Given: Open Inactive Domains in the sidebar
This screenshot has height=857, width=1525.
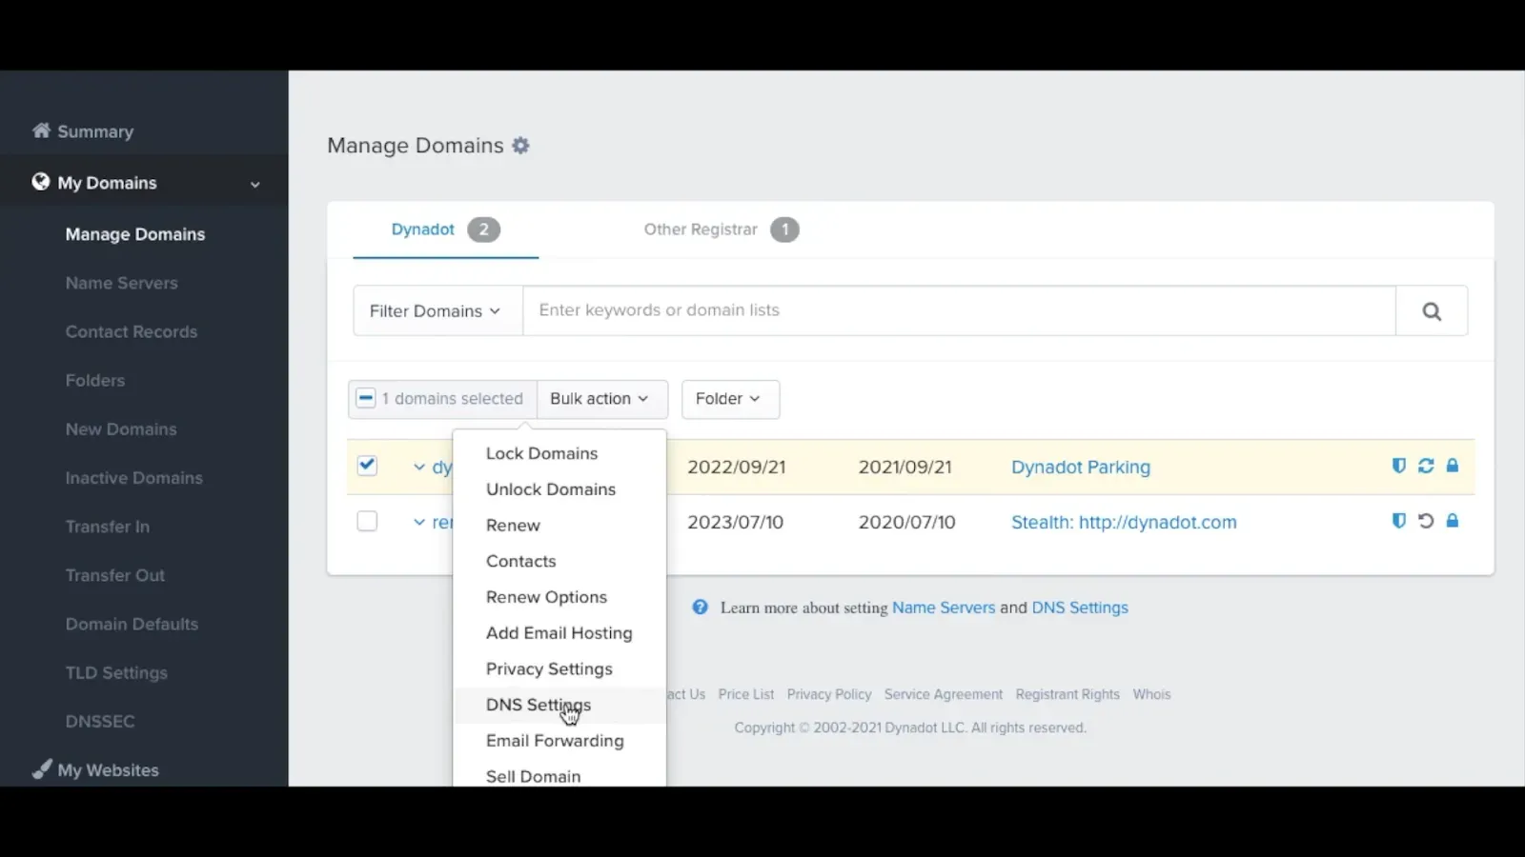Looking at the screenshot, I should (x=134, y=478).
